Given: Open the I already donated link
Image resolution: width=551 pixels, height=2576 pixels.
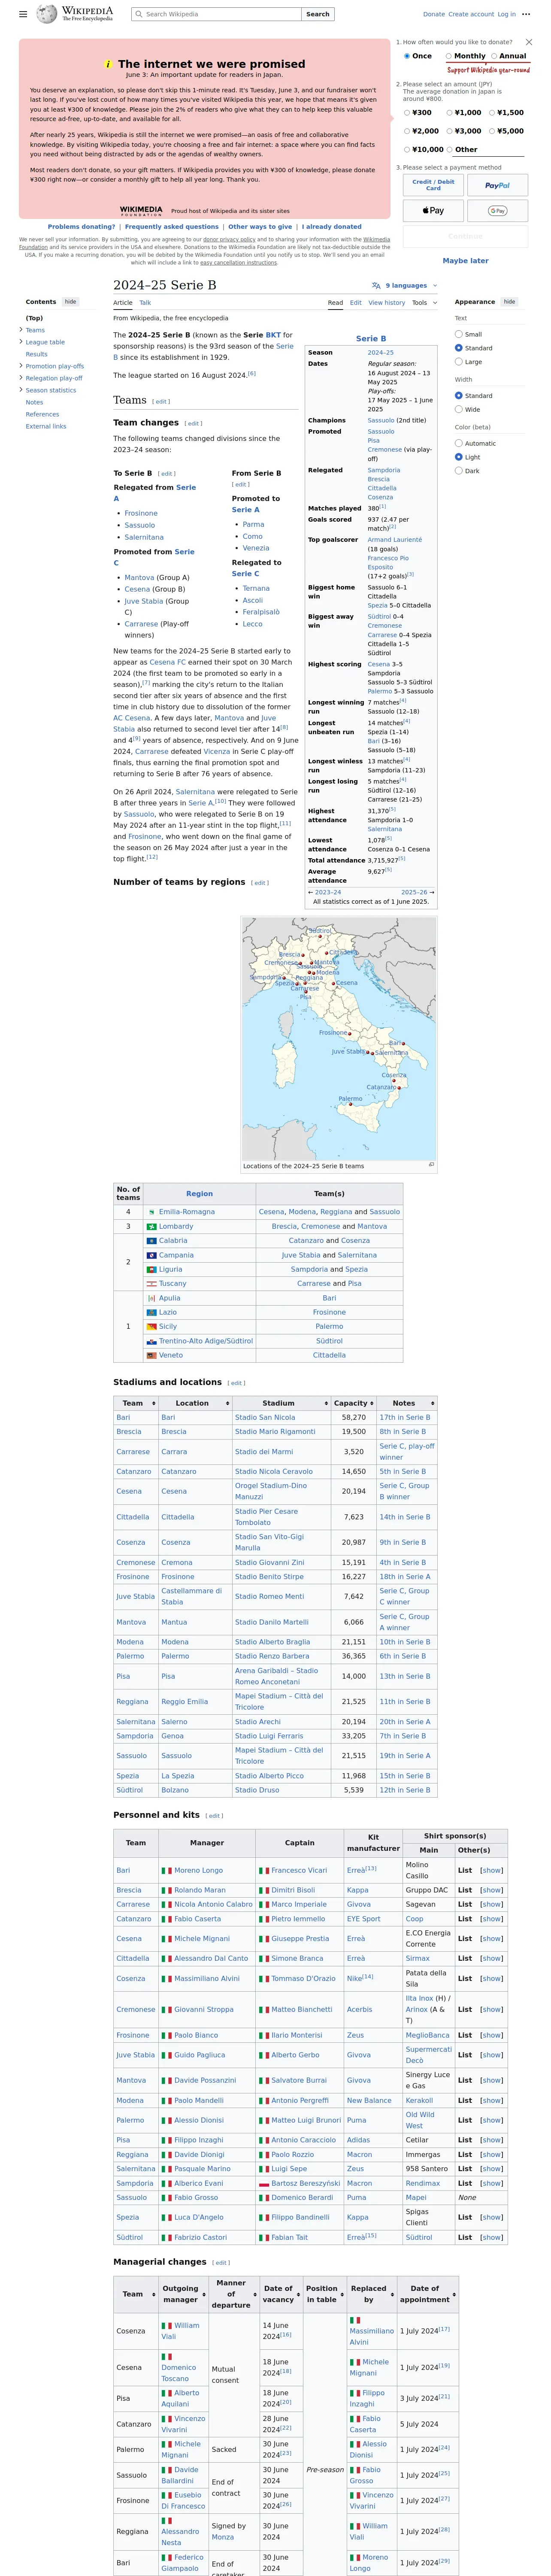Looking at the screenshot, I should pyautogui.click(x=332, y=227).
